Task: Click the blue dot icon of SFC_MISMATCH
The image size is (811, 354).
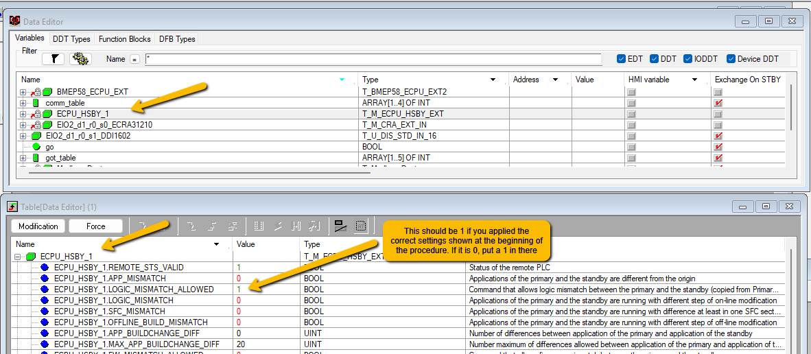Action: pos(44,311)
